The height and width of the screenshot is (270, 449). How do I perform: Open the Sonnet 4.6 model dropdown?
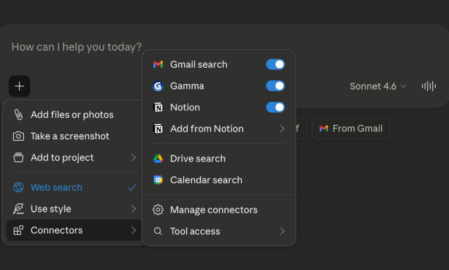coord(378,86)
